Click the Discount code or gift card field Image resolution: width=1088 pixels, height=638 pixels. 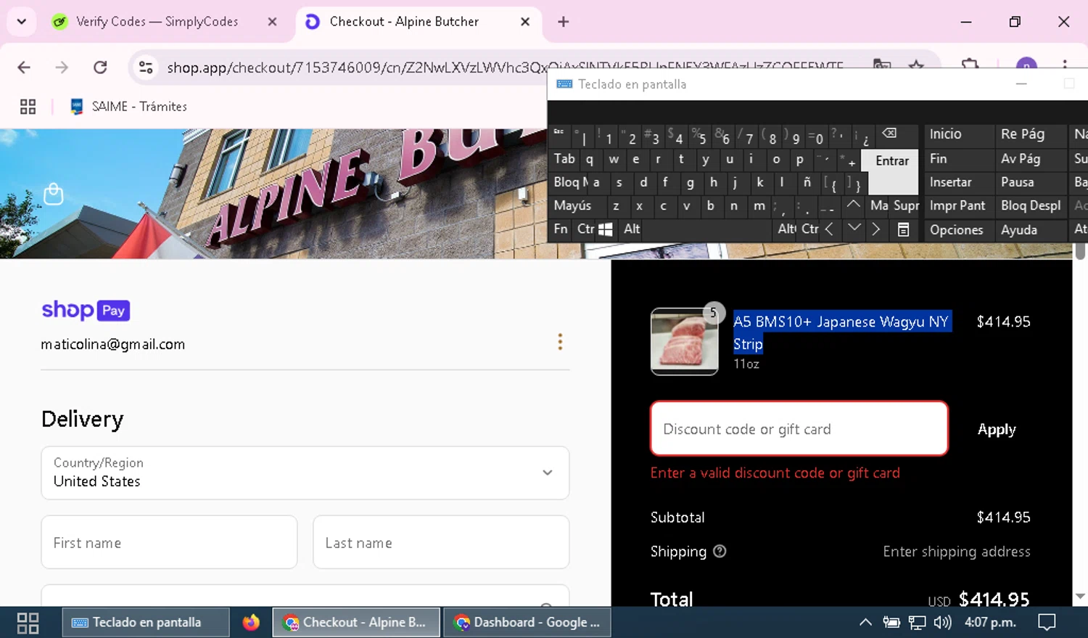point(799,429)
